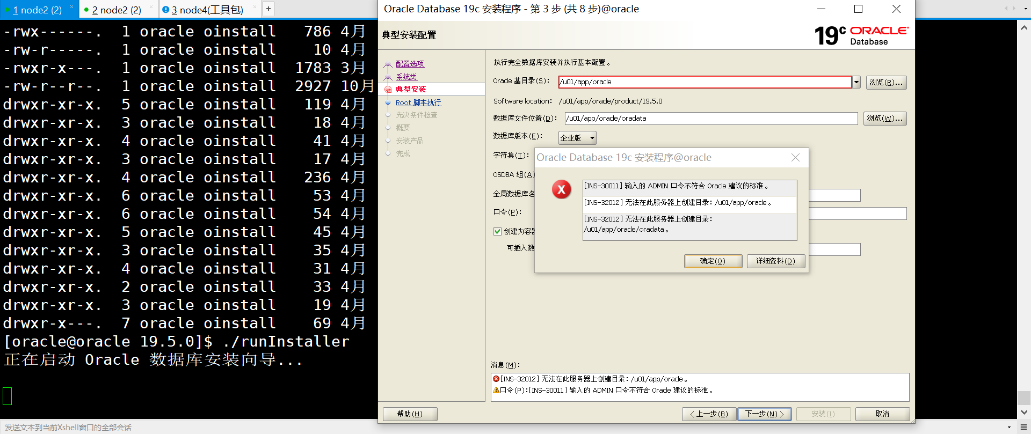Switch to the 2 node2 (2) tab
This screenshot has height=434, width=1031.
coord(117,10)
